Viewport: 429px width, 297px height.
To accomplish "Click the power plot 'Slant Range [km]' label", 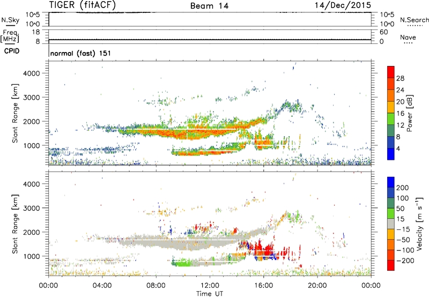I will click(15, 113).
